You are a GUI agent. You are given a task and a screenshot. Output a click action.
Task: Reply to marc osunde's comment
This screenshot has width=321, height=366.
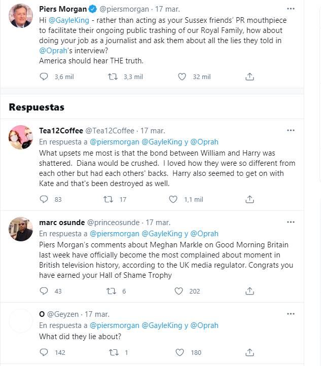(44, 291)
